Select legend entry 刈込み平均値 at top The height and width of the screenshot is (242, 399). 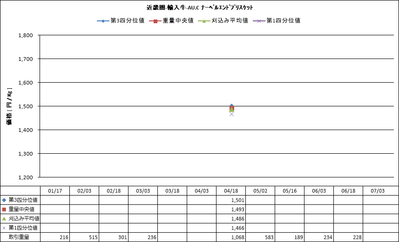[223, 20]
